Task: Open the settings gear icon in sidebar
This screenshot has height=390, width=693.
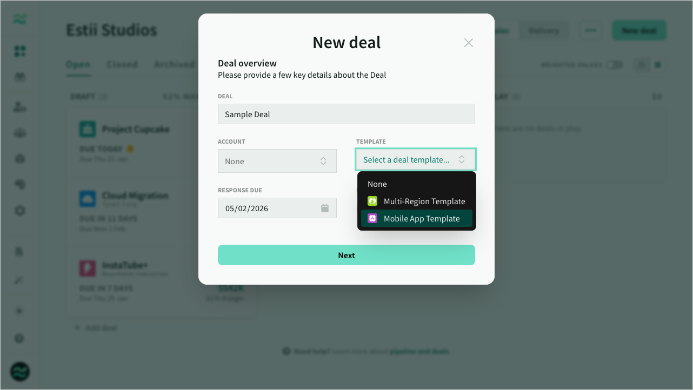Action: click(19, 211)
